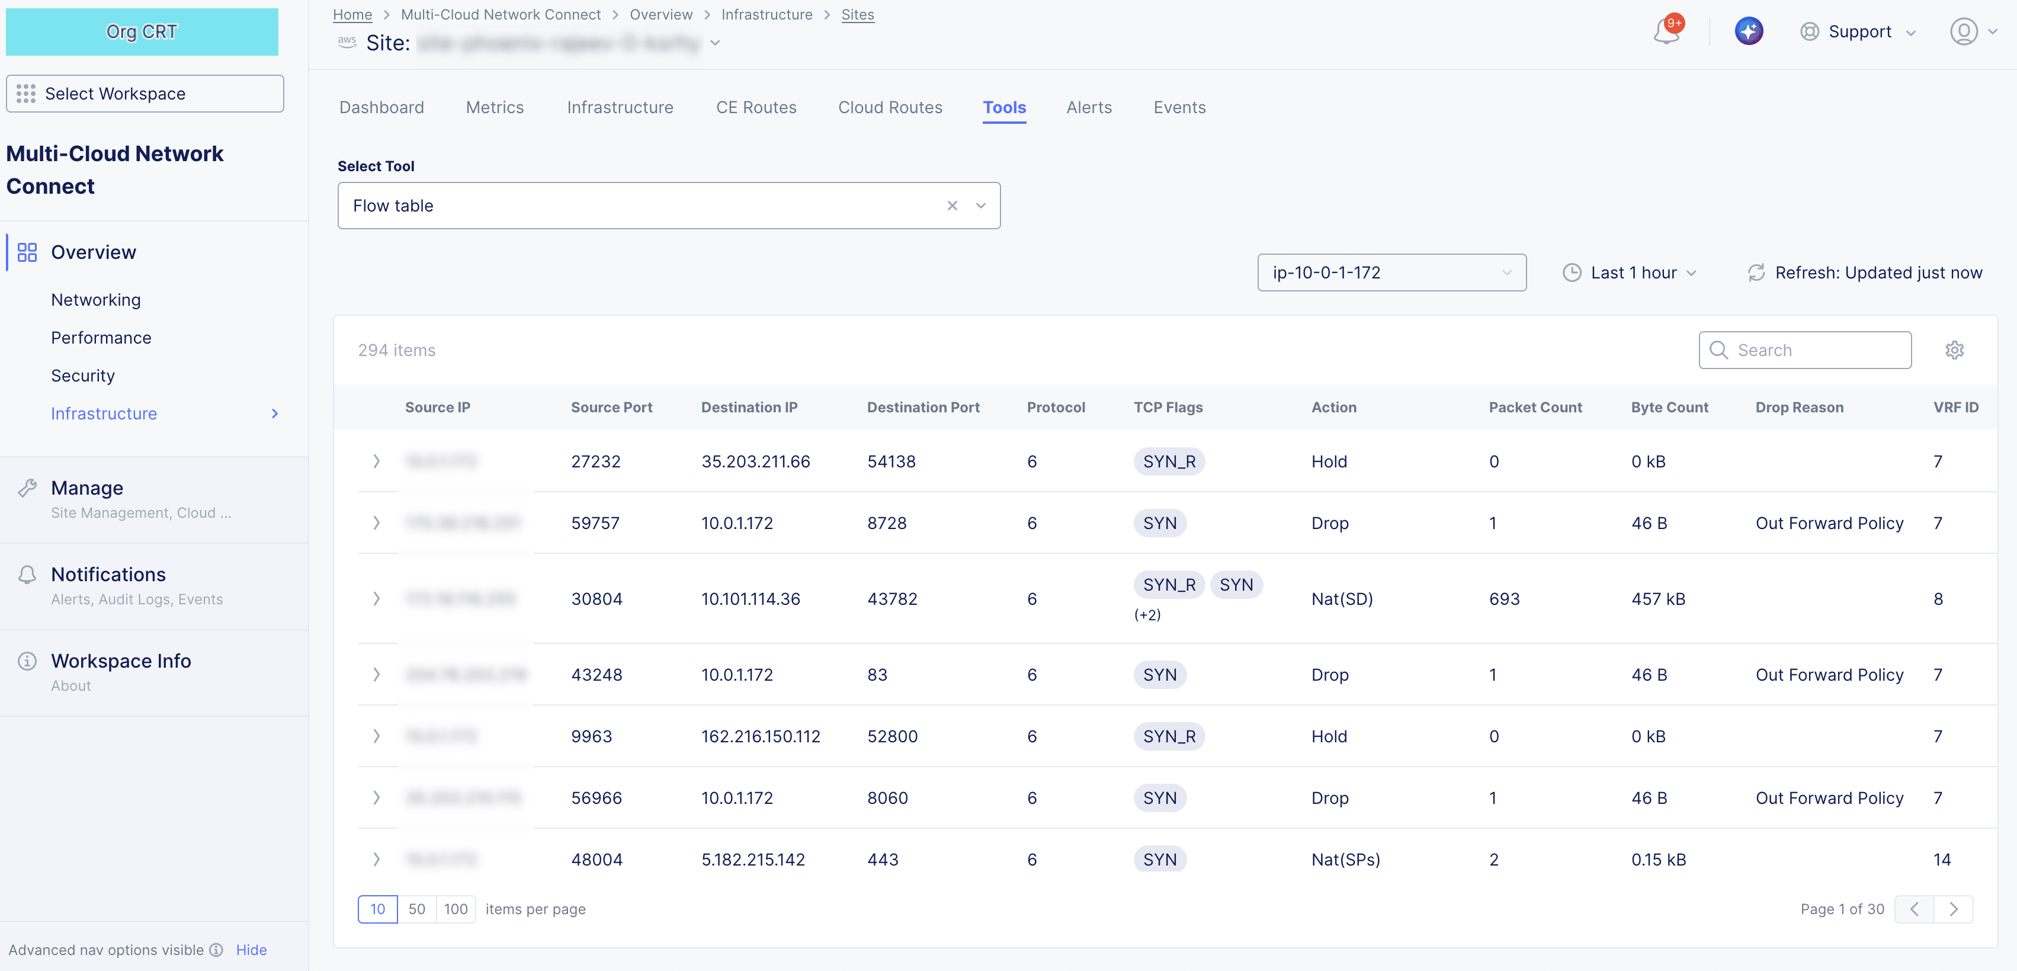Click the refresh icon next to Updated
The height and width of the screenshot is (971, 2017).
tap(1756, 273)
